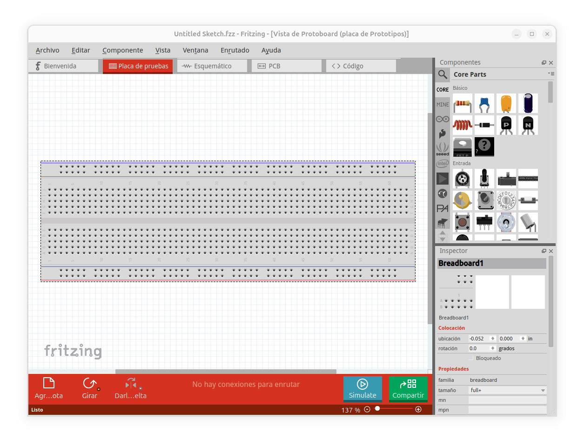584x446 pixels.
Task: Open the SparkFun flame parts bin
Action: pos(443,134)
